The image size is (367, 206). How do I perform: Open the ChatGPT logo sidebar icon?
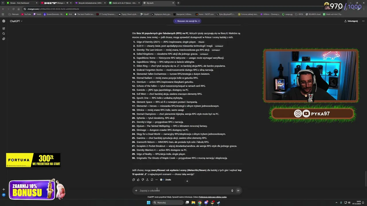[x=4, y=21]
